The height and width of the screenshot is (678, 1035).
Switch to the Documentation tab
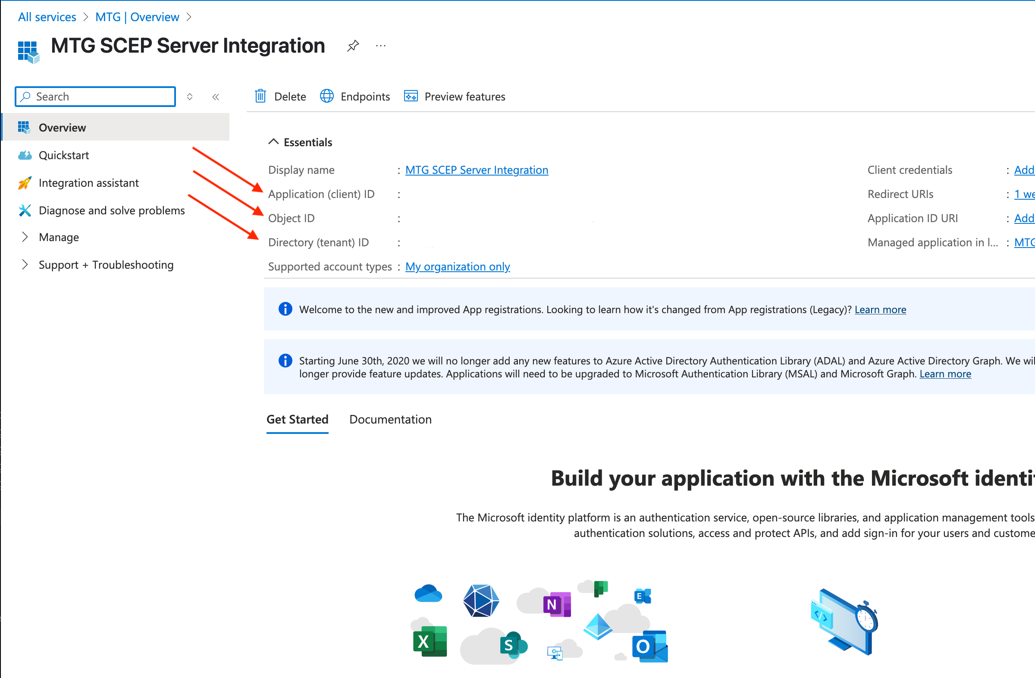coord(390,419)
